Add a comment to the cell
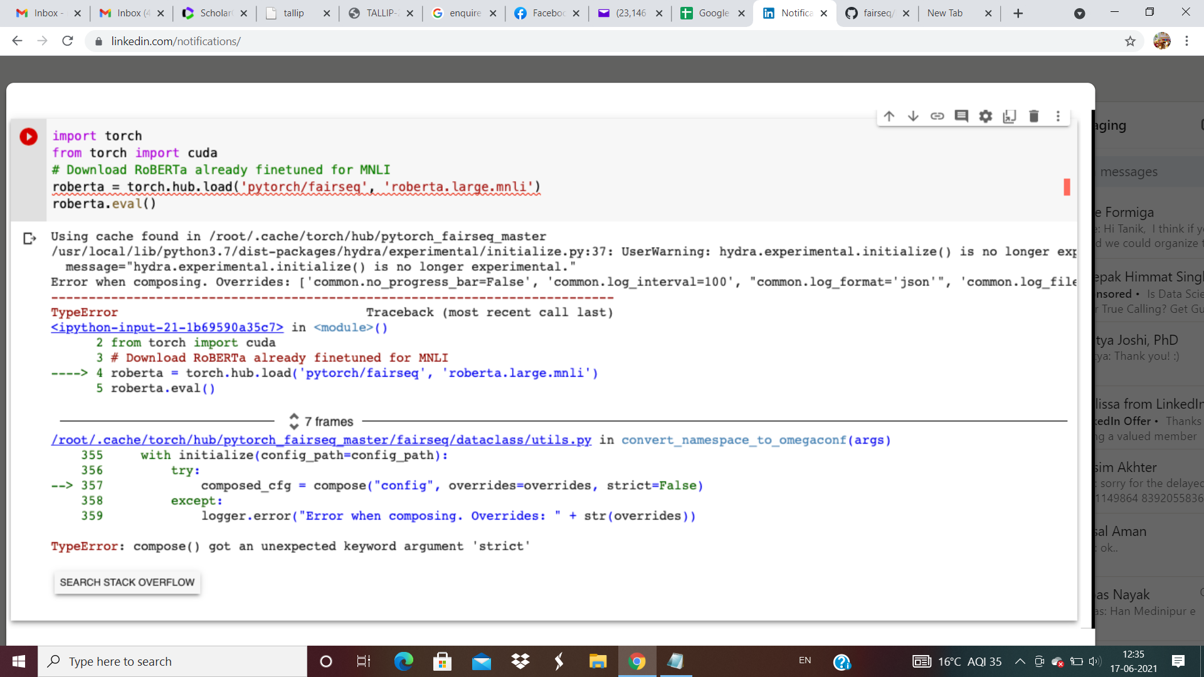1204x677 pixels. [961, 116]
